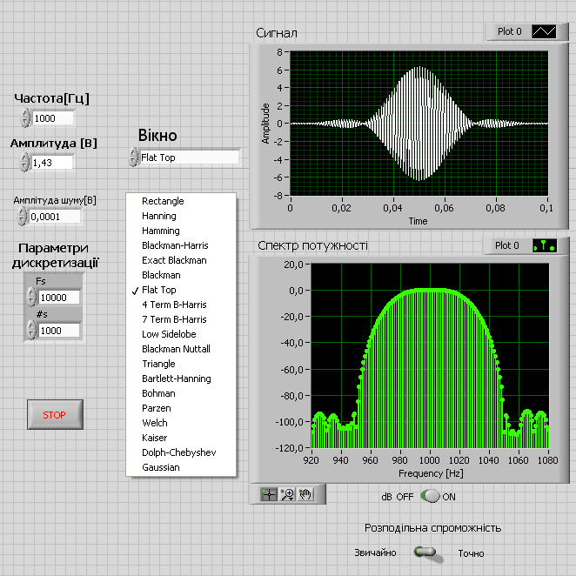The width and height of the screenshot is (576, 576).
Task: Open the Вікно window type selector
Action: pos(188,157)
